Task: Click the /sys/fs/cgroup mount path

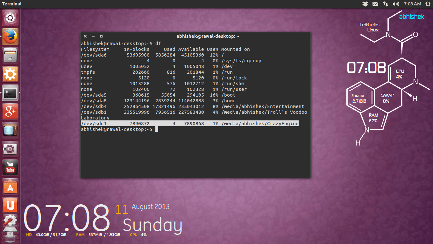Action: click(241, 61)
